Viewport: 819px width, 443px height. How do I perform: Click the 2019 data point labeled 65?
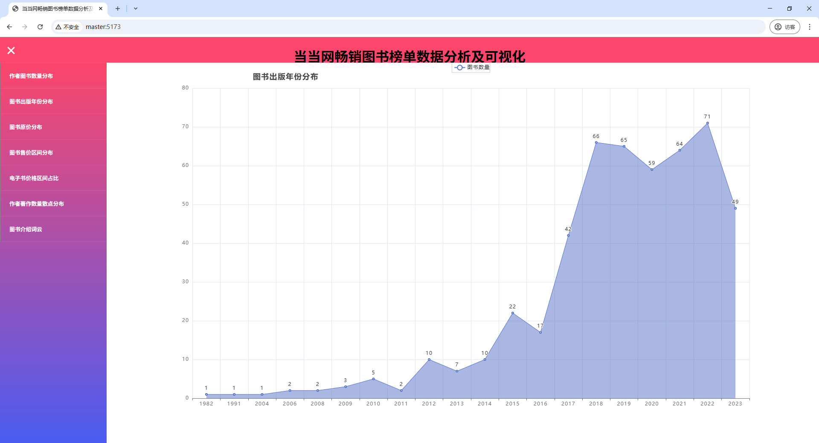pyautogui.click(x=624, y=147)
